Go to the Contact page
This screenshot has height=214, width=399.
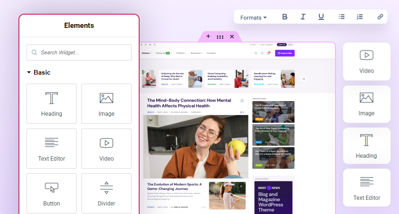pos(211,53)
